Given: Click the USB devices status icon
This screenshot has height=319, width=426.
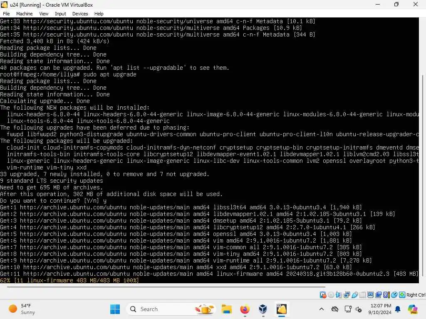Looking at the screenshot, I should pyautogui.click(x=354, y=294).
